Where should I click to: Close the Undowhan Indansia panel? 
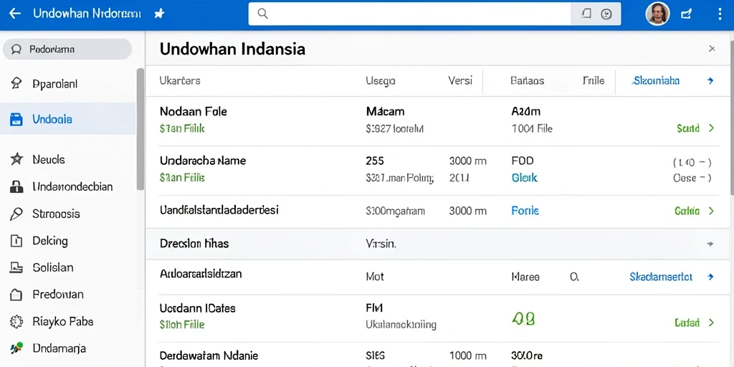(x=712, y=49)
